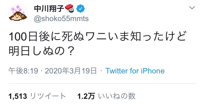Click the blue verified badge icon
The image size is (204, 108).
(x=81, y=9)
